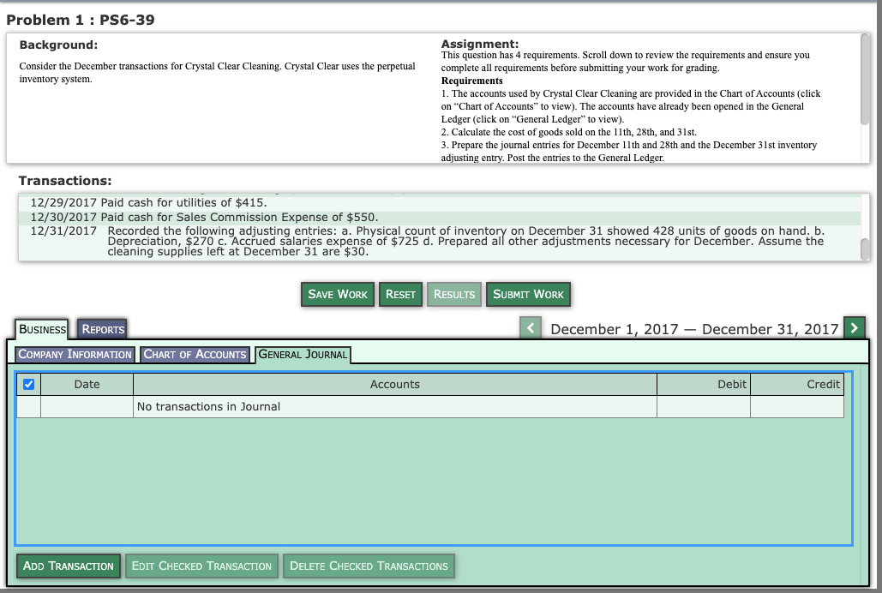Open Chart of Accounts tab
The height and width of the screenshot is (593, 882).
click(x=195, y=355)
